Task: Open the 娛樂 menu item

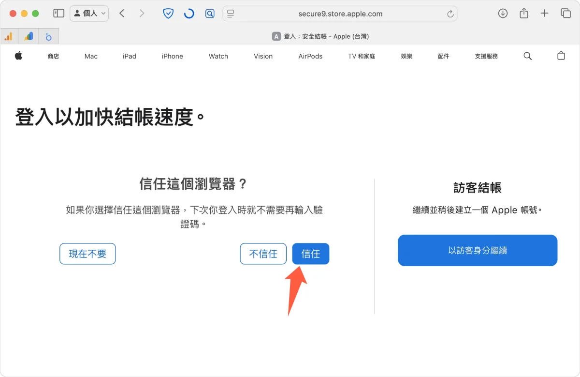Action: click(x=406, y=56)
